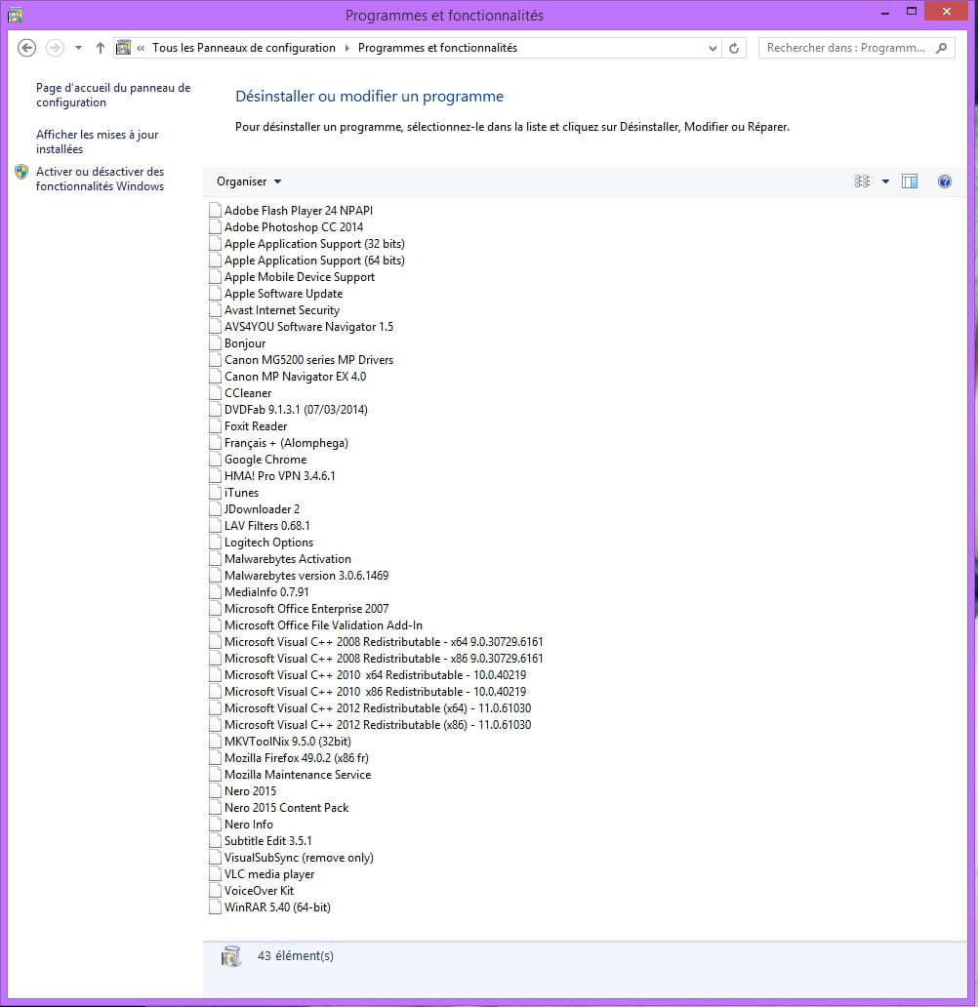Select Subtitle Edit 3.5.1

tap(268, 841)
